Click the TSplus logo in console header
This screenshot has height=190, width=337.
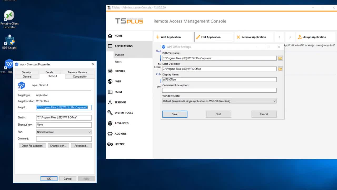pyautogui.click(x=129, y=21)
